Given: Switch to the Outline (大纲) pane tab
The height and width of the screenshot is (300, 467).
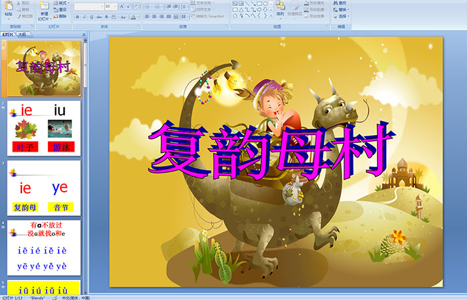Looking at the screenshot, I should pyautogui.click(x=22, y=35).
